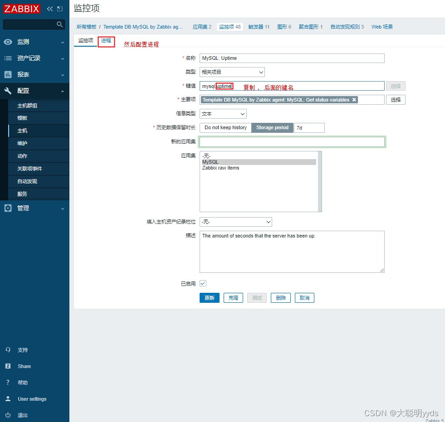The width and height of the screenshot is (445, 422).
Task: Click the 管理 gear icon
Action: tap(8, 208)
